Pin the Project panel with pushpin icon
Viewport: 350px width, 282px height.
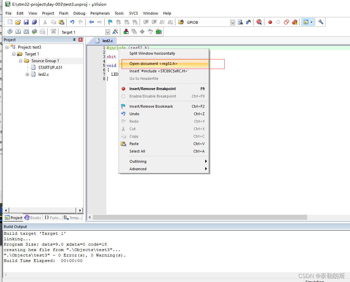coord(74,40)
